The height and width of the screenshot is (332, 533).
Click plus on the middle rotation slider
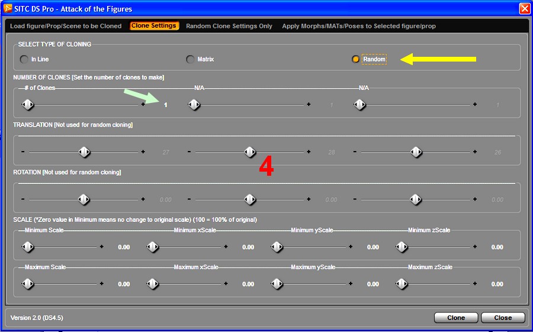(x=309, y=199)
